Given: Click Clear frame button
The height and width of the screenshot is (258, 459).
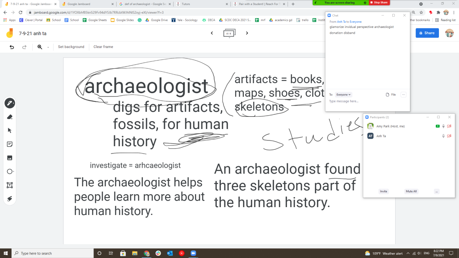Looking at the screenshot, I should click(x=103, y=47).
